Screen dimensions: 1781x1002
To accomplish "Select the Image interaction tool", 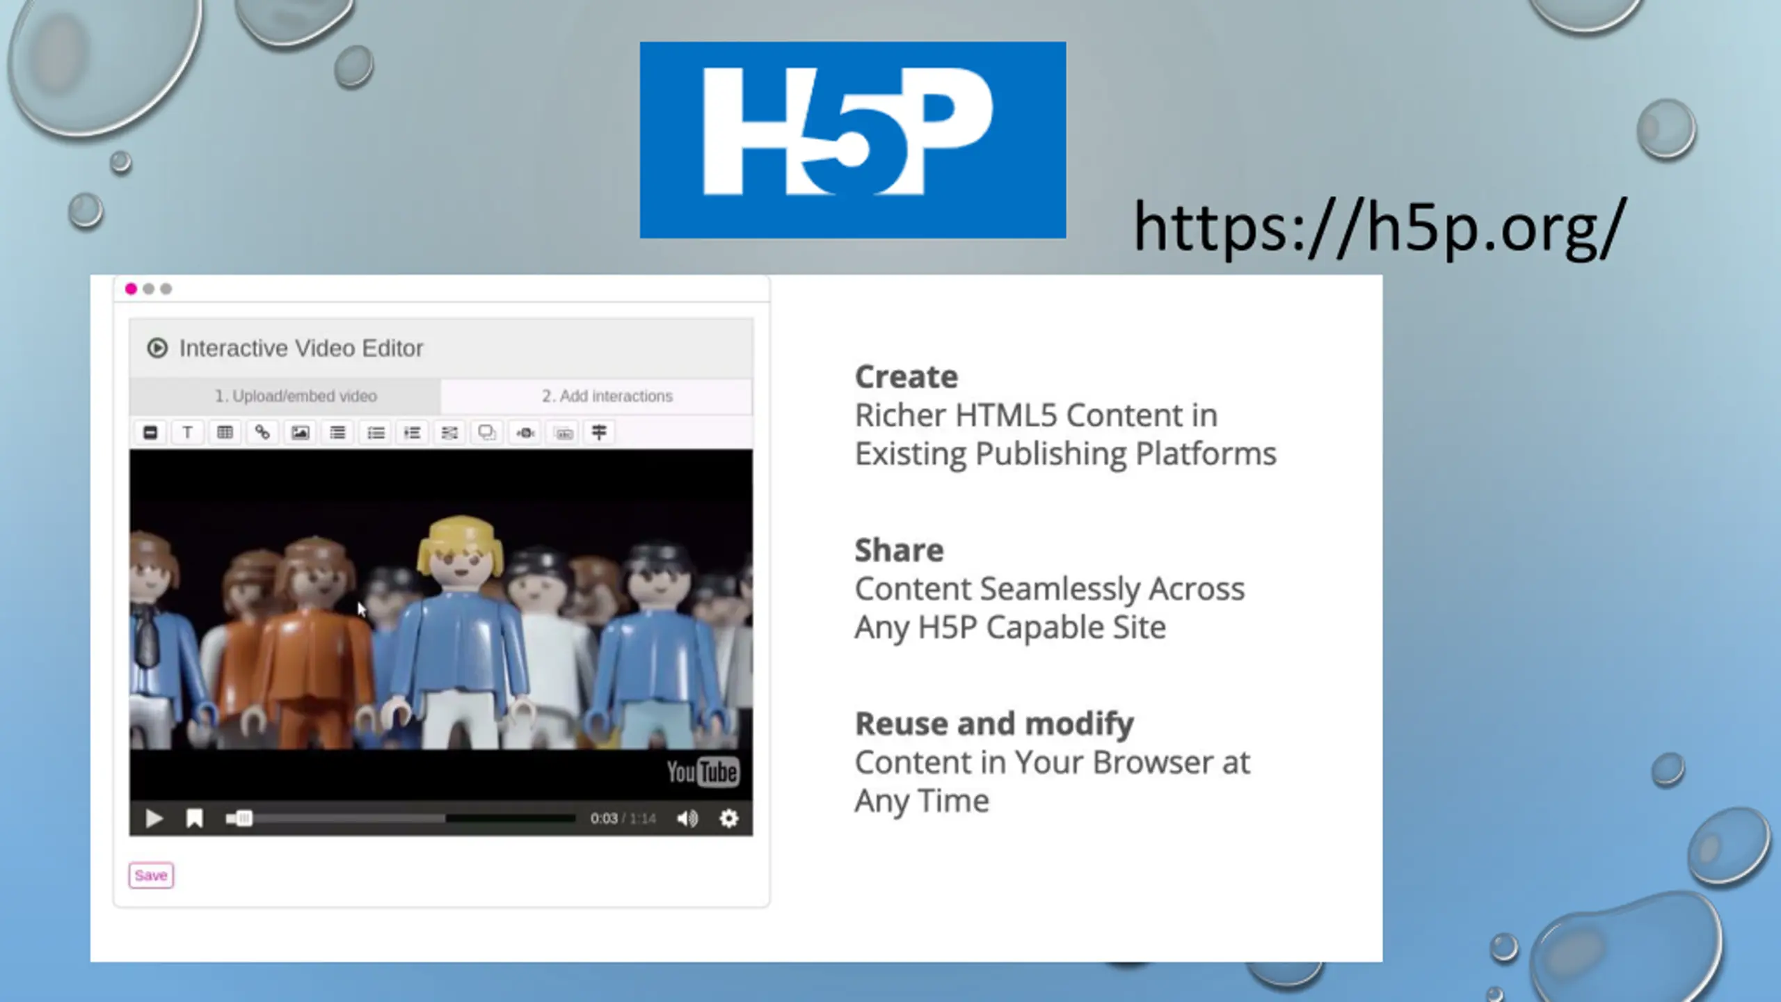I will tap(300, 433).
